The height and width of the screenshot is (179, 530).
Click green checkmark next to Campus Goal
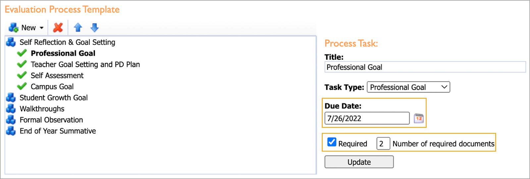pyautogui.click(x=22, y=87)
